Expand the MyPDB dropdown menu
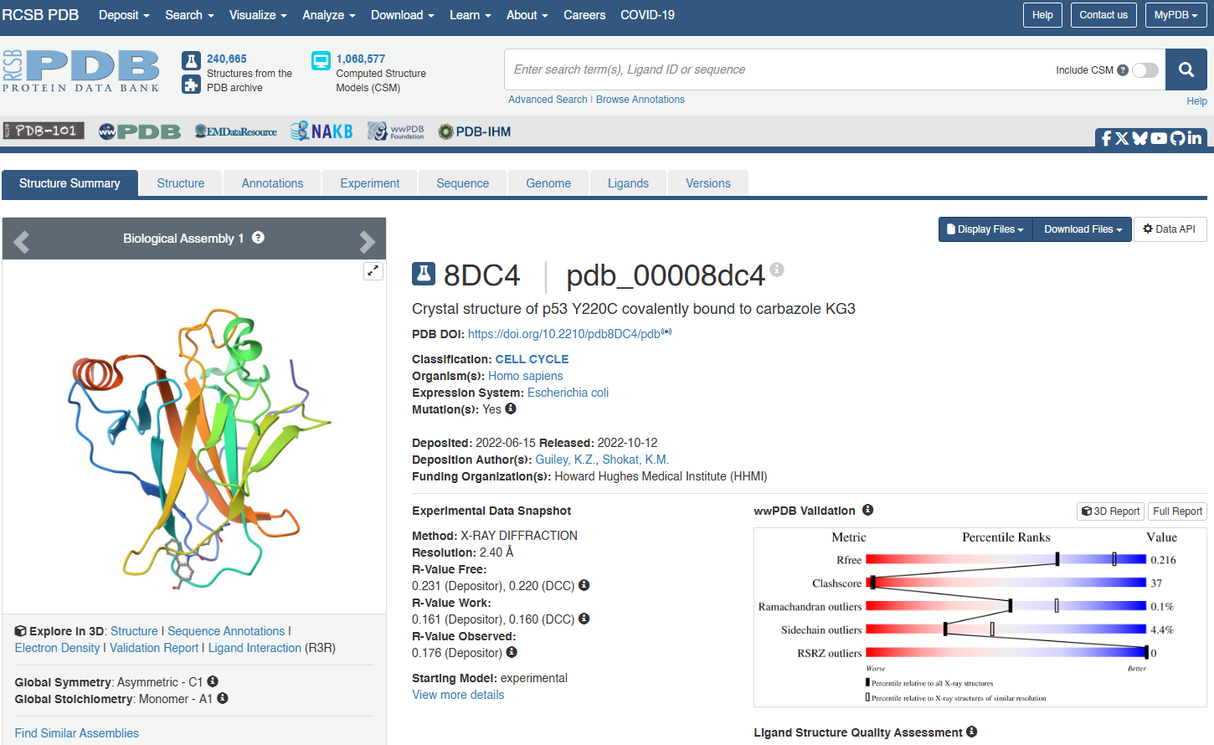This screenshot has width=1214, height=745. pyautogui.click(x=1175, y=15)
